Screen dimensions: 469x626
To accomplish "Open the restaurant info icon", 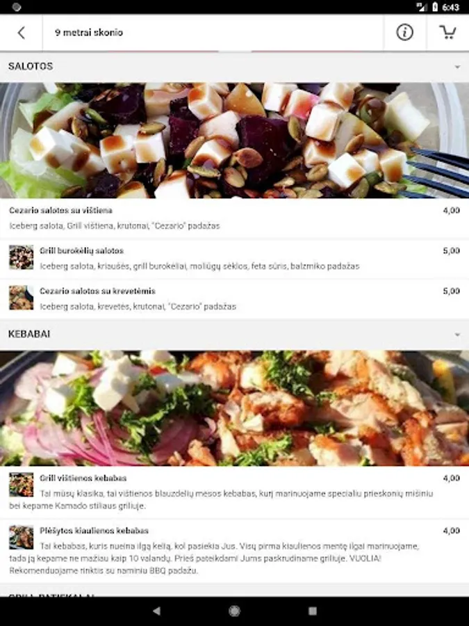I will click(x=404, y=32).
